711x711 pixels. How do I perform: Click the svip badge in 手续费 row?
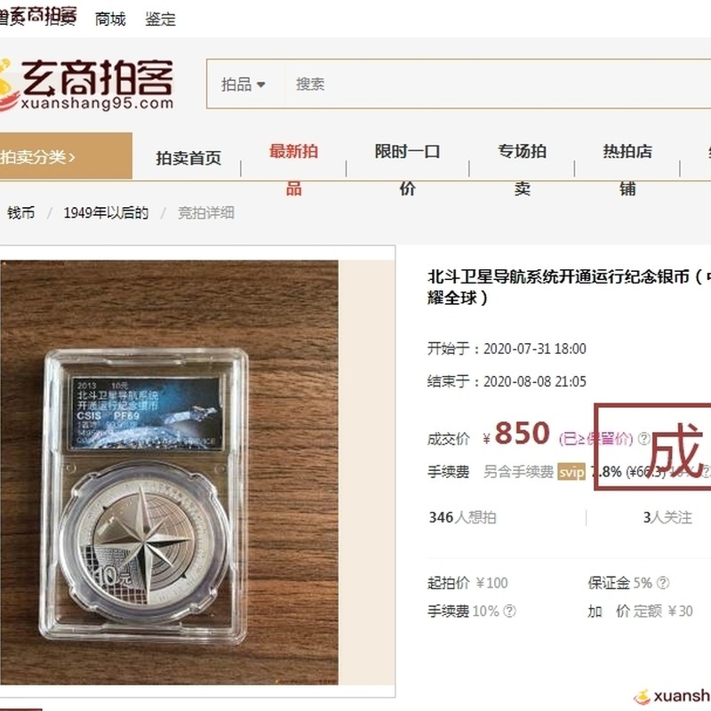tap(571, 472)
